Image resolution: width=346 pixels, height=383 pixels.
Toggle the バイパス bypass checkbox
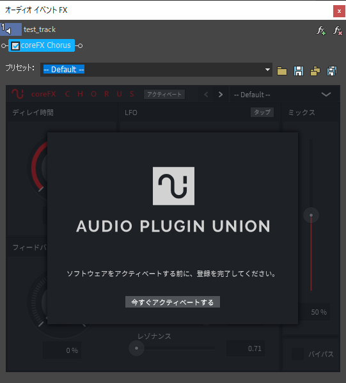(x=297, y=354)
